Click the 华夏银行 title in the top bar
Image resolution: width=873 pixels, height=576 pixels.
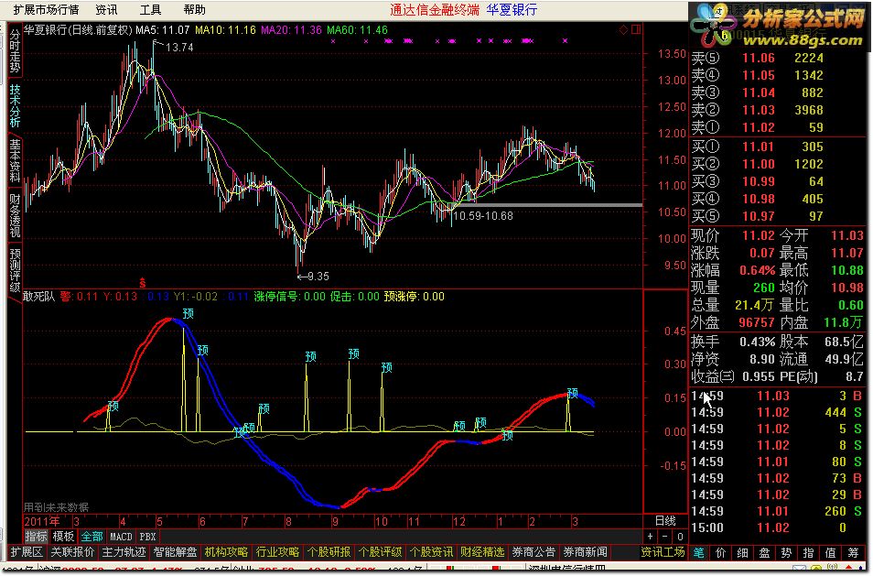click(x=512, y=9)
